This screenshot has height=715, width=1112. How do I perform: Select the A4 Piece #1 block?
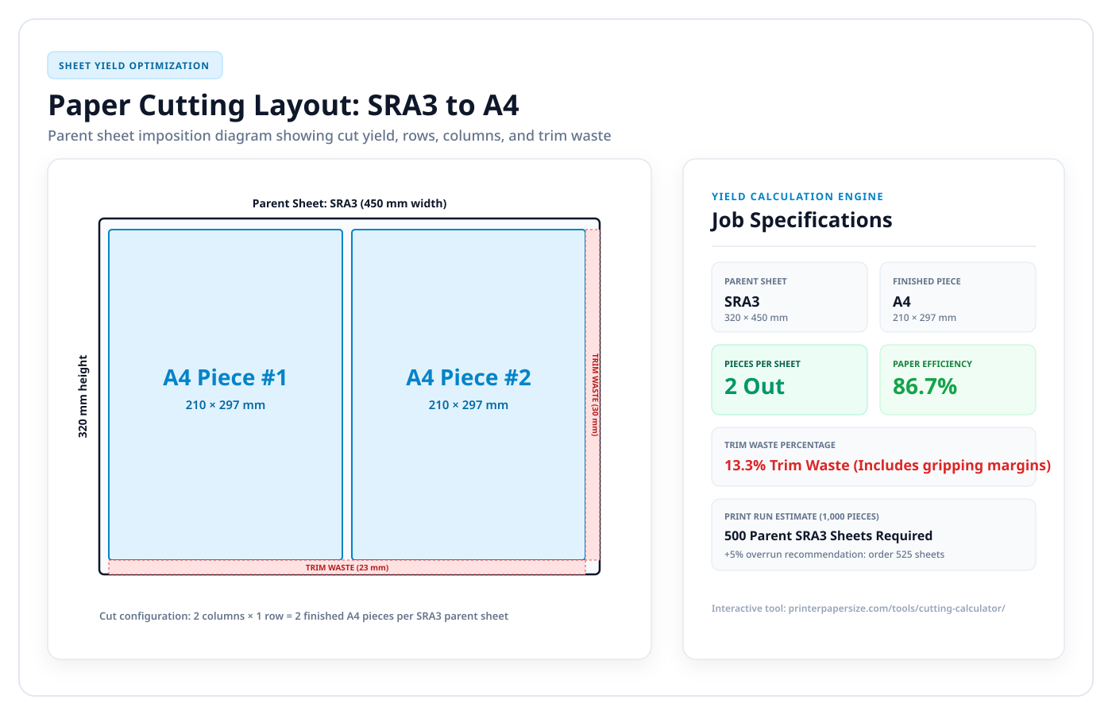coord(226,395)
